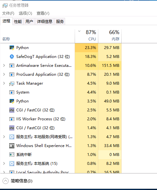Click php icon of CGI / FastCGI using 2.5%
Screen dimensions: 157x190
12,110
